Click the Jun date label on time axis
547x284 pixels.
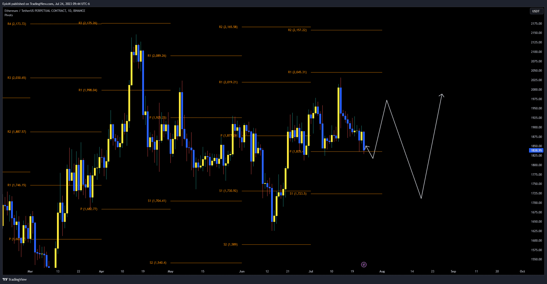tap(242, 271)
